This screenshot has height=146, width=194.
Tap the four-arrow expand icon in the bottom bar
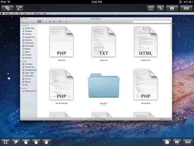click(x=6, y=142)
